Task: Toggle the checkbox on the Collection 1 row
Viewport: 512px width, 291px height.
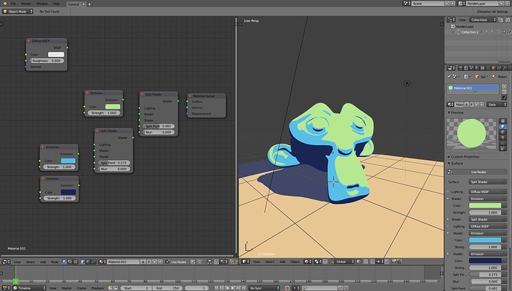Action: [509, 32]
